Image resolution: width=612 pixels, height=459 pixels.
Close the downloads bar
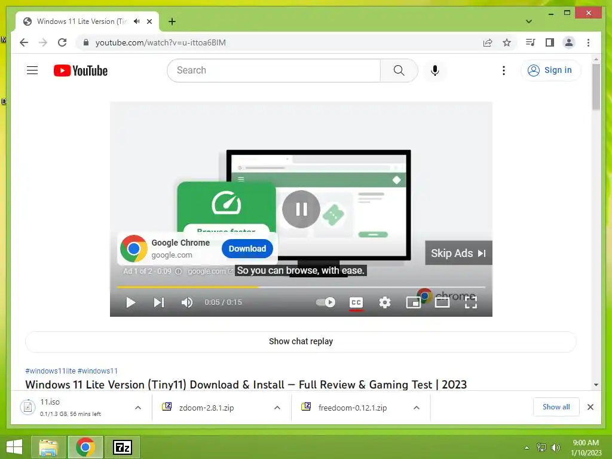(x=590, y=407)
